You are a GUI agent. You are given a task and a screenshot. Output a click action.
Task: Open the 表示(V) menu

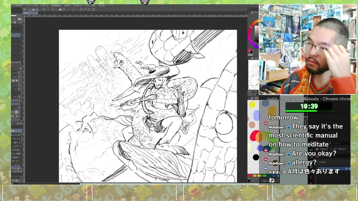(68, 6)
